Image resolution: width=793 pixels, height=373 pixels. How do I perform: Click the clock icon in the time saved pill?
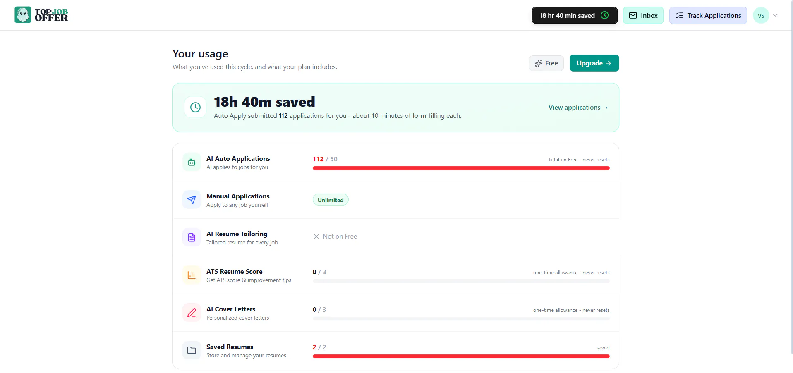[604, 15]
